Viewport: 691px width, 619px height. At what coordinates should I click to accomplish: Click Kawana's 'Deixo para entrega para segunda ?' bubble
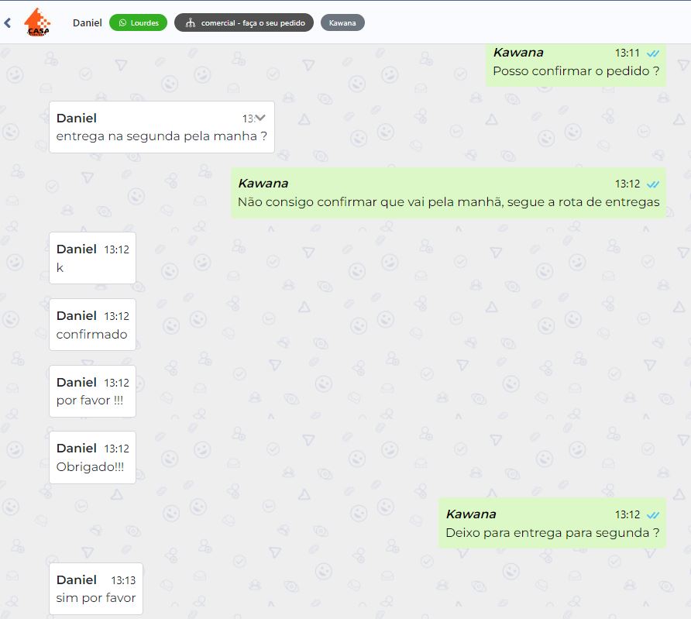552,524
